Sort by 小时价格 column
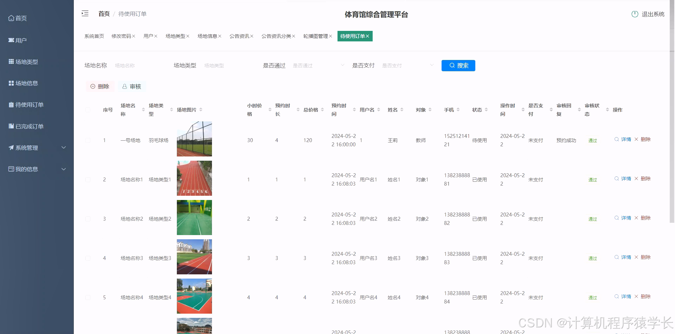 [270, 110]
